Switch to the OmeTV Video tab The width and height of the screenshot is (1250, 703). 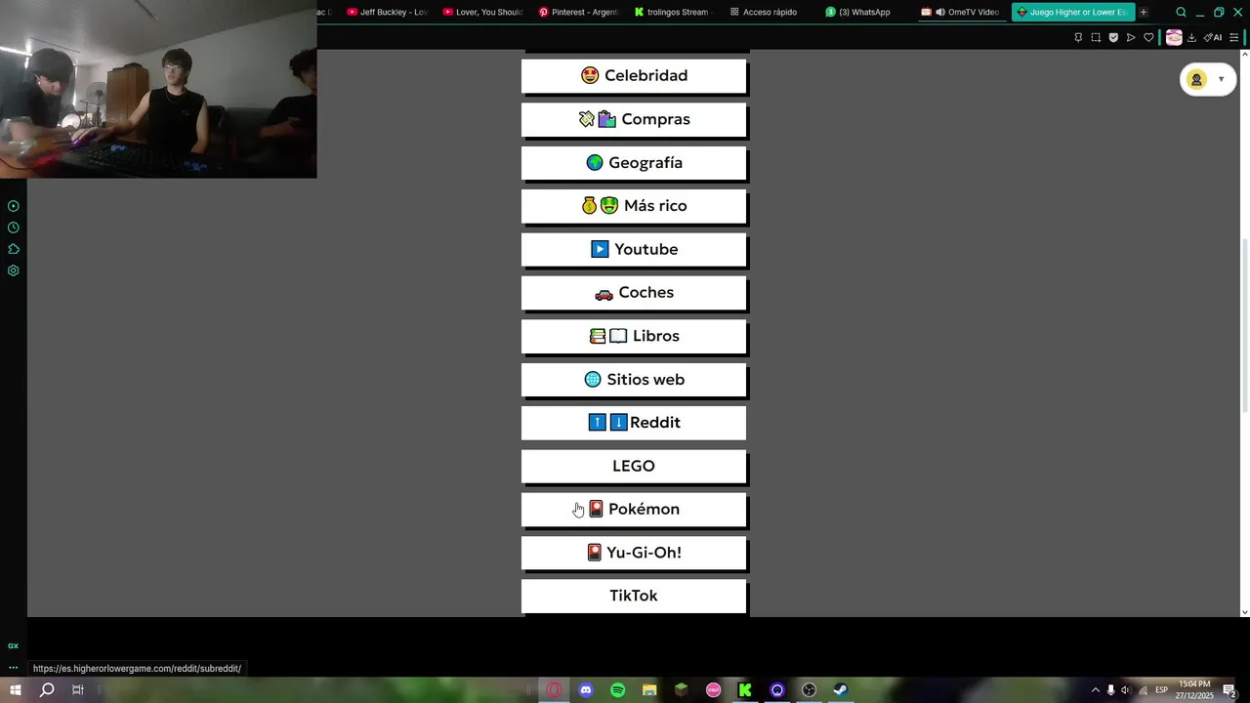(962, 12)
